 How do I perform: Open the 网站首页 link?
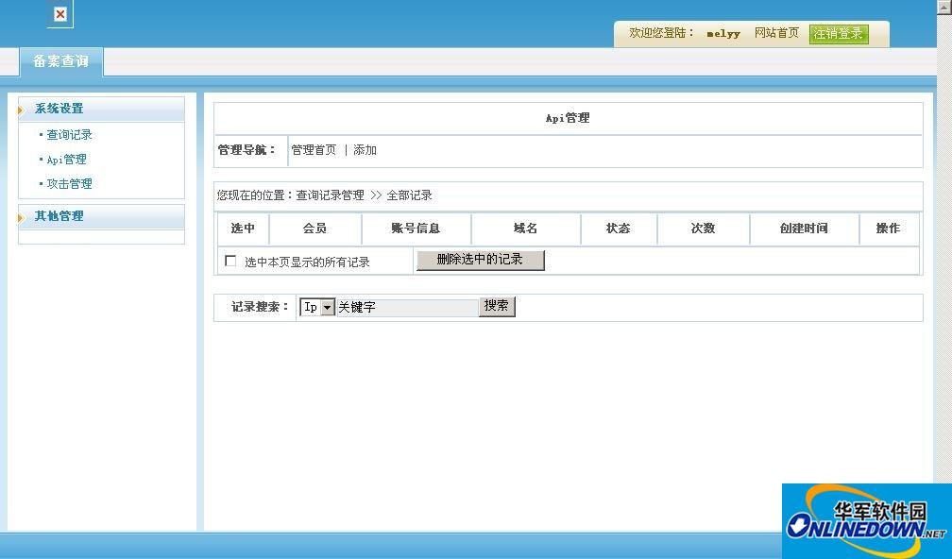pyautogui.click(x=776, y=33)
